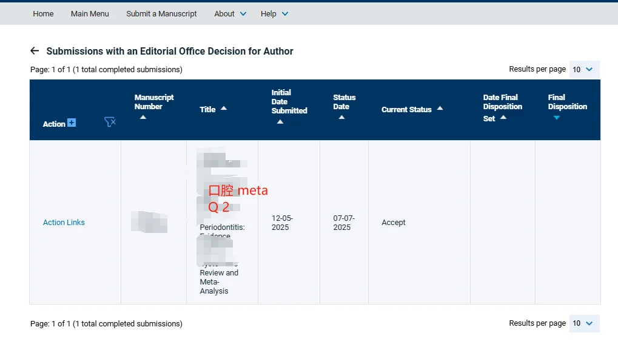The width and height of the screenshot is (618, 347).
Task: Open Main Menu in the navigation bar
Action: (90, 14)
